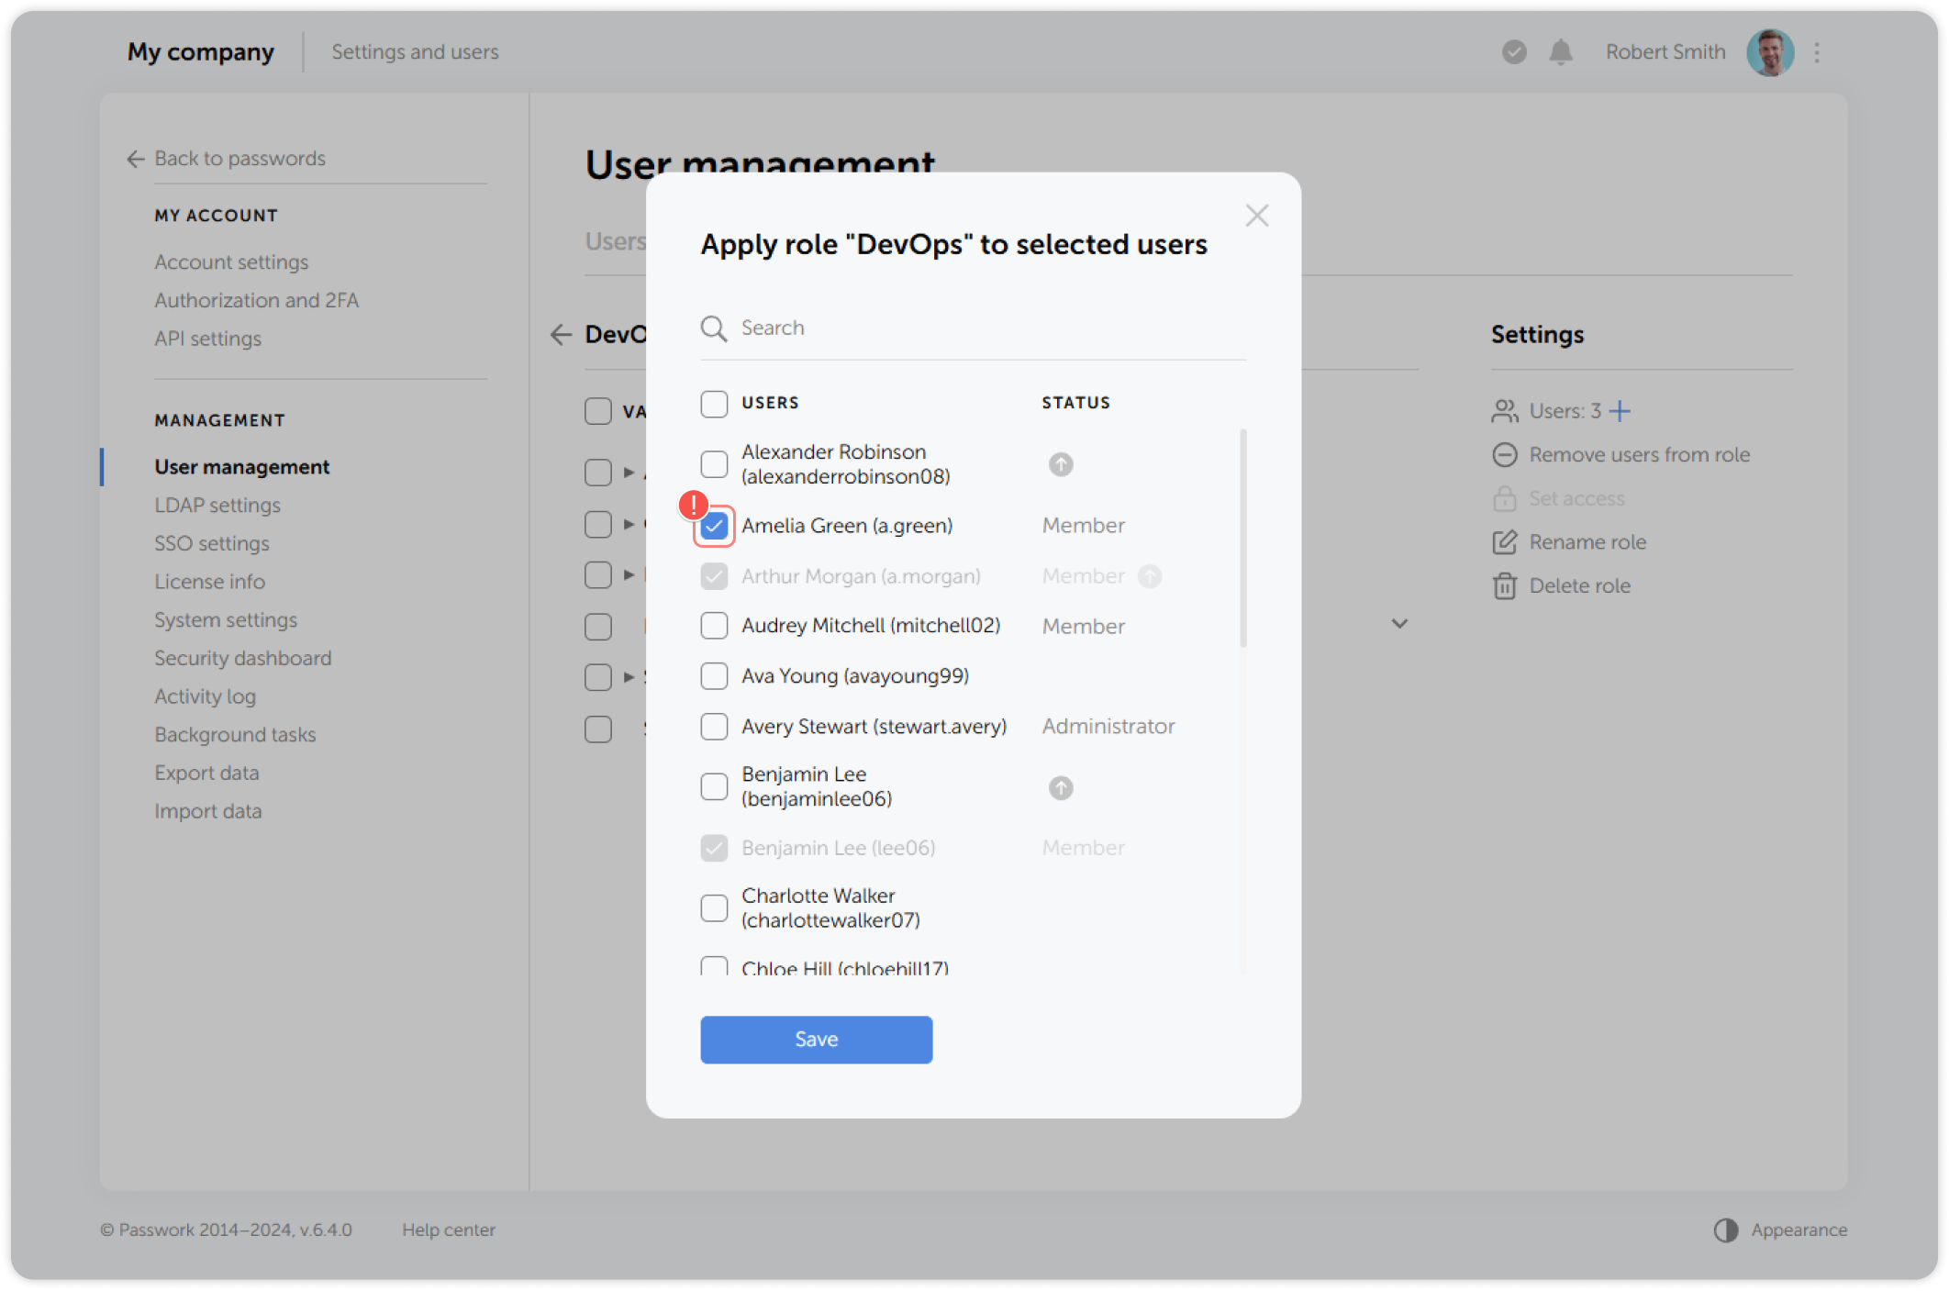Click the Remove users from role minus icon
The width and height of the screenshot is (1949, 1291).
click(1504, 454)
